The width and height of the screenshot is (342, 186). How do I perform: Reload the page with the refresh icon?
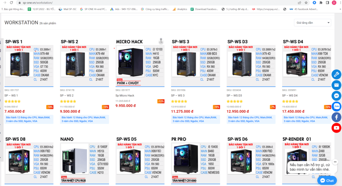coord(11,3)
